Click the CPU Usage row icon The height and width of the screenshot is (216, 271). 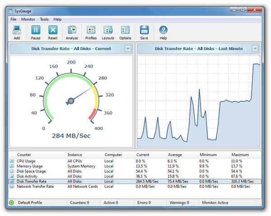[x=12, y=161]
